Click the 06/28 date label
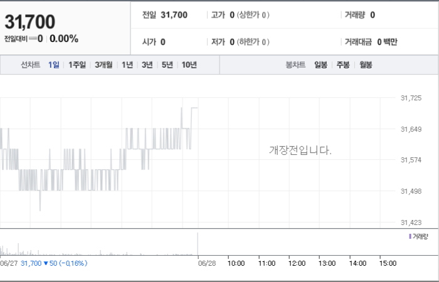439x282 pixels. point(207,263)
